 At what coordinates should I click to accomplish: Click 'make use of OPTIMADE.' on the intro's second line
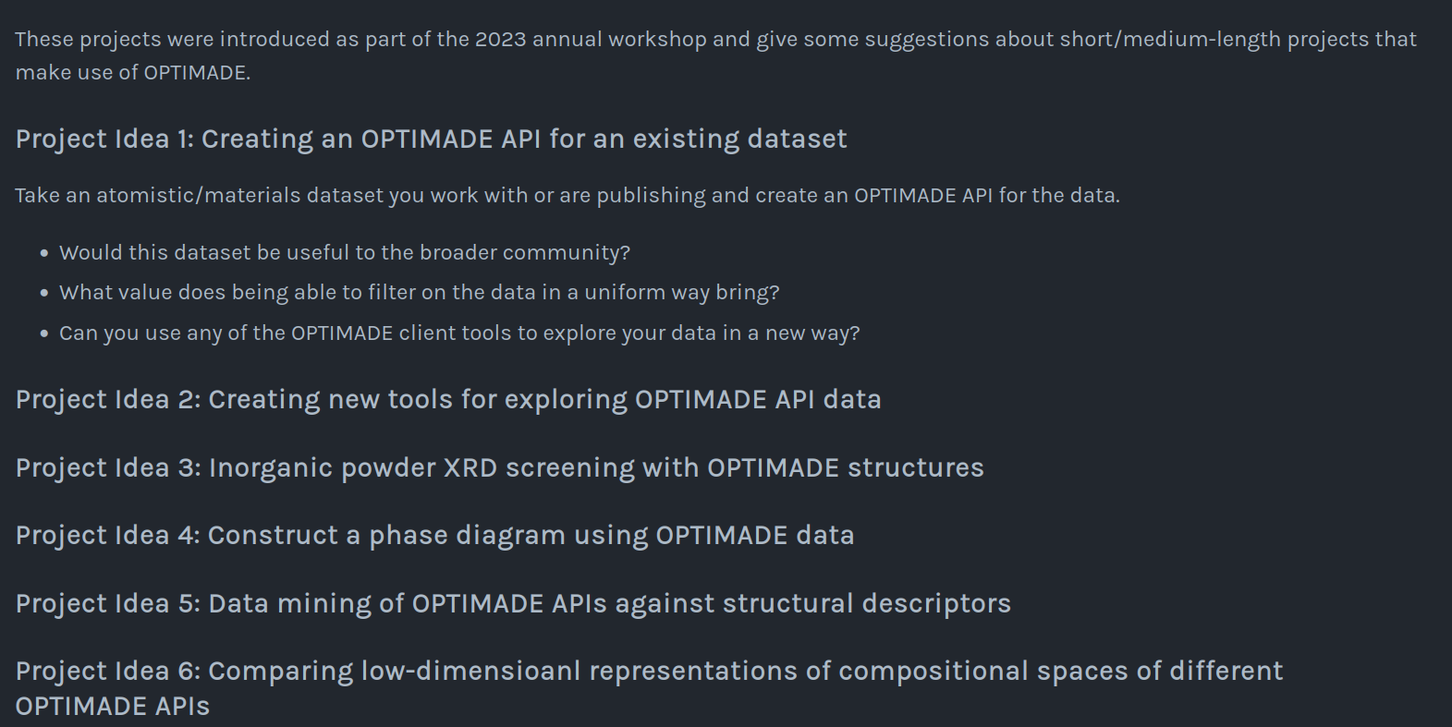[x=133, y=72]
